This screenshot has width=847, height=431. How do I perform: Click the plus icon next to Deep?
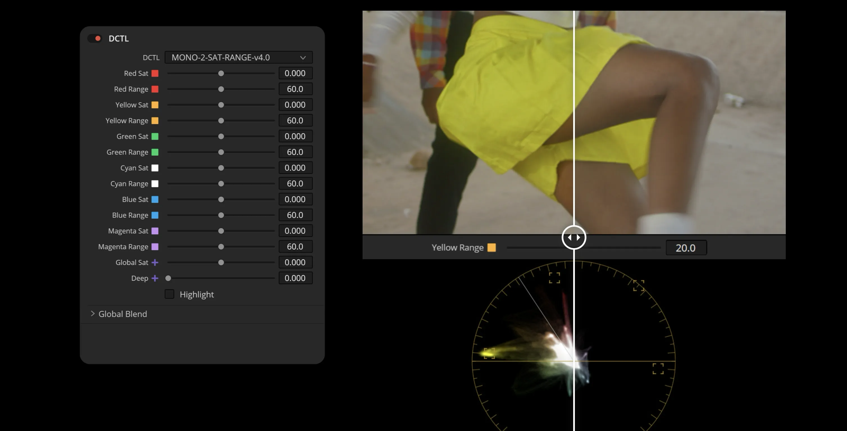point(155,278)
